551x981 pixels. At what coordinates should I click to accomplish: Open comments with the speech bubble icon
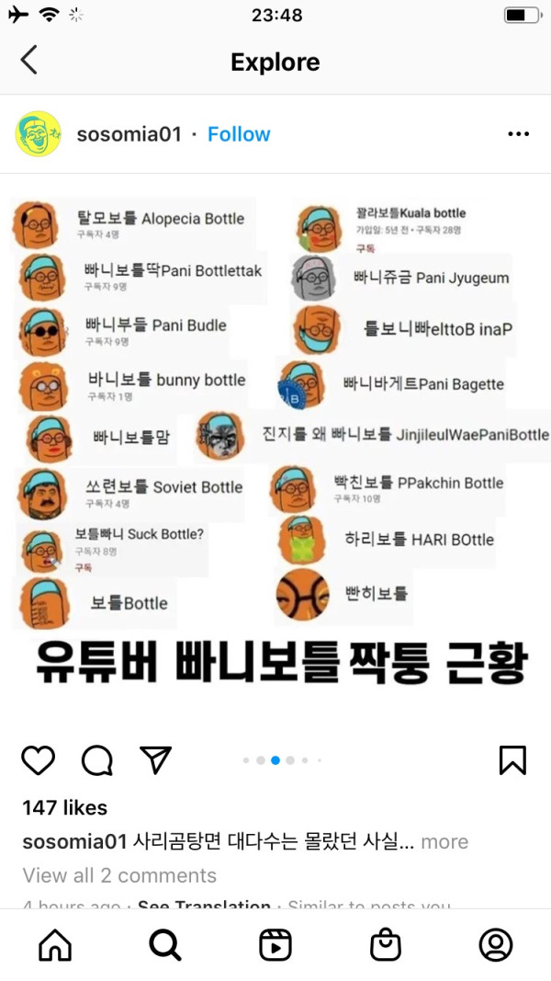(97, 760)
